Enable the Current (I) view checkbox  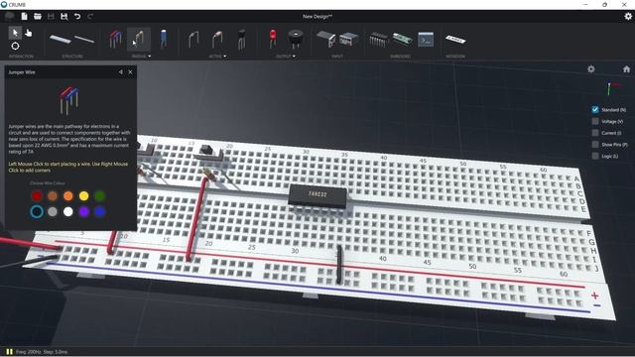(x=595, y=133)
